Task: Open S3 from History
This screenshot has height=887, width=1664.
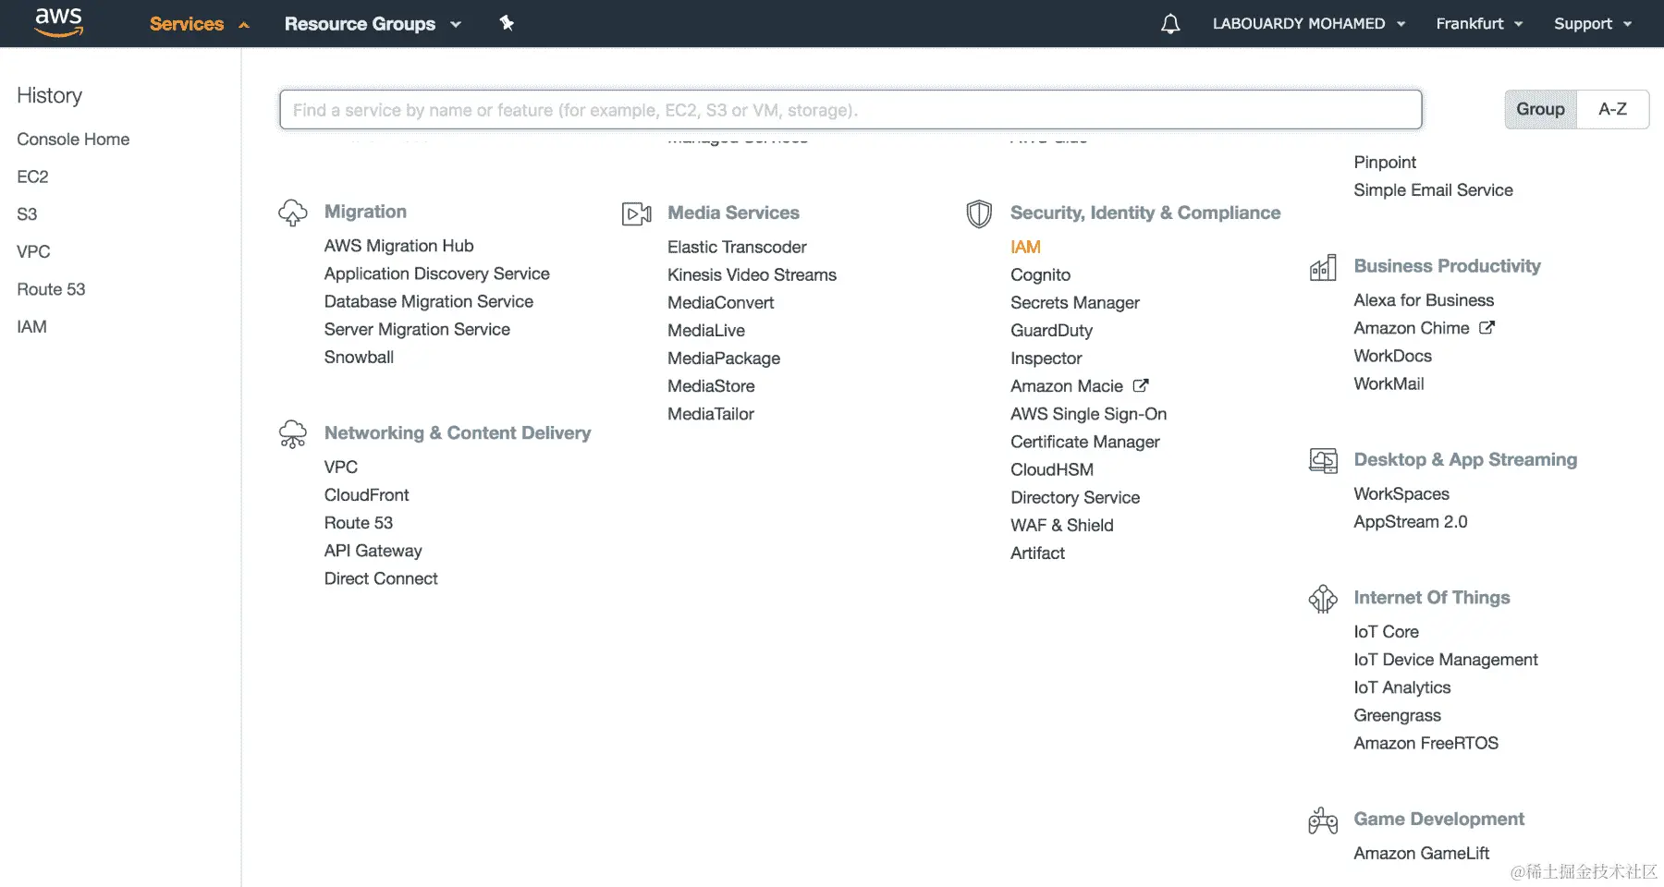Action: tap(27, 214)
